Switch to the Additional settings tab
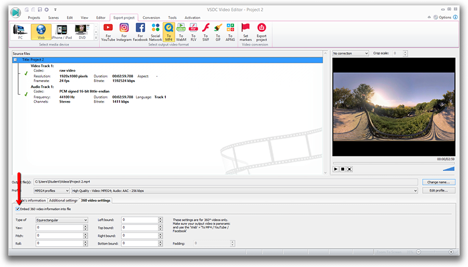468x267 pixels. (63, 201)
